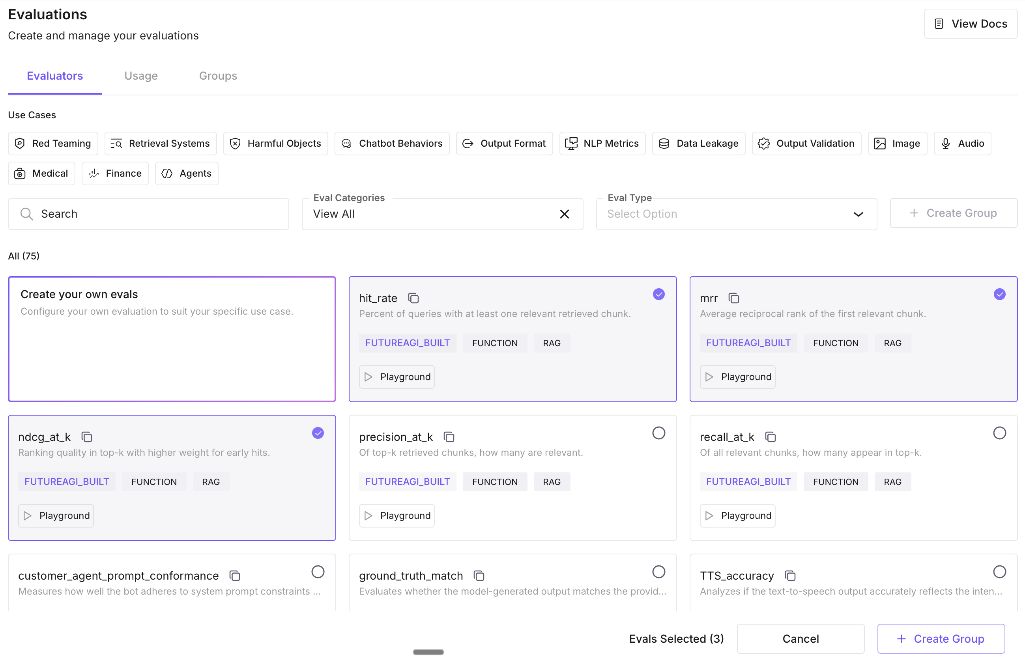This screenshot has height=664, width=1025.
Task: Open View Docs
Action: click(970, 24)
